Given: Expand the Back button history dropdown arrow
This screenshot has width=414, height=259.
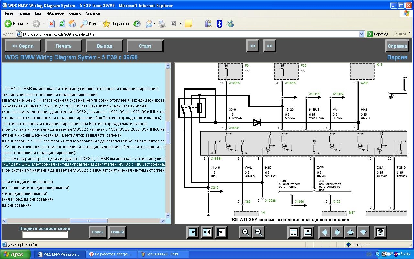Looking at the screenshot, I should (27, 24).
